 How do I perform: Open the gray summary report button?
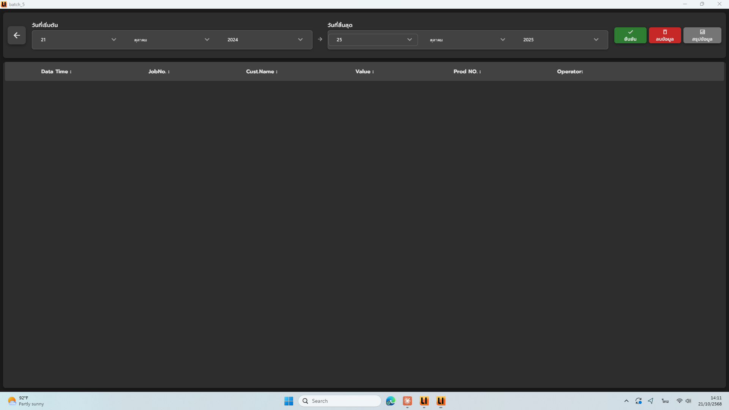pyautogui.click(x=702, y=35)
